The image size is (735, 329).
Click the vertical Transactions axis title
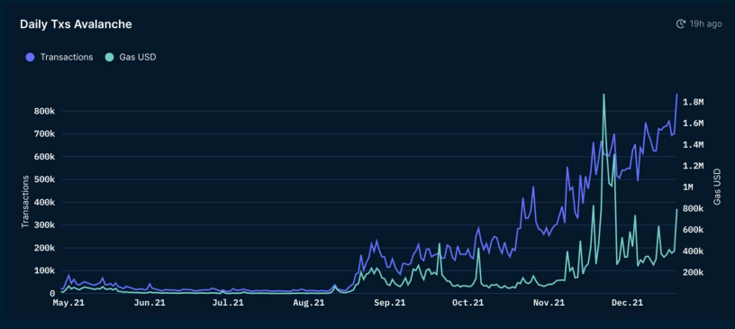pyautogui.click(x=25, y=202)
